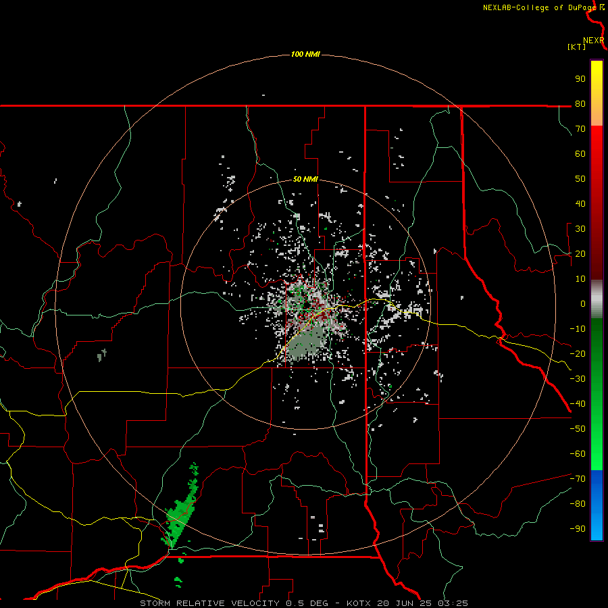Click the 0 value on velocity scale
The width and height of the screenshot is (608, 608).
point(583,303)
